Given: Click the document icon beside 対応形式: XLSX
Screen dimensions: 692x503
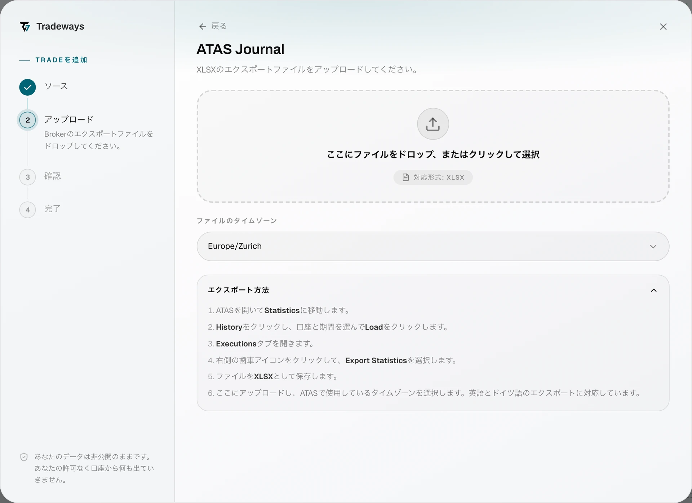Looking at the screenshot, I should click(406, 178).
